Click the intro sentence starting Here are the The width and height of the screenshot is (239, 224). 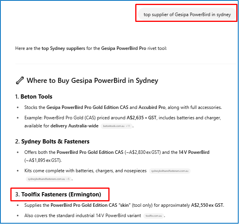click(x=91, y=49)
